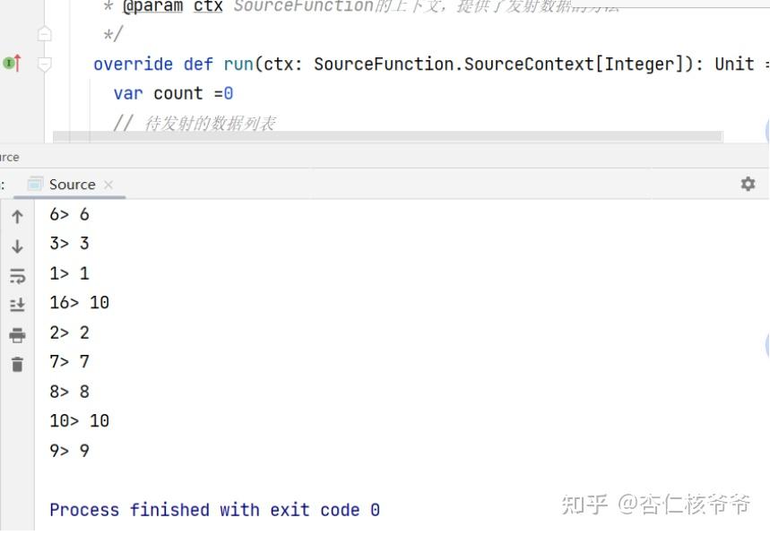The image size is (770, 535).
Task: Click the override keyword in the editor
Action: [x=133, y=64]
